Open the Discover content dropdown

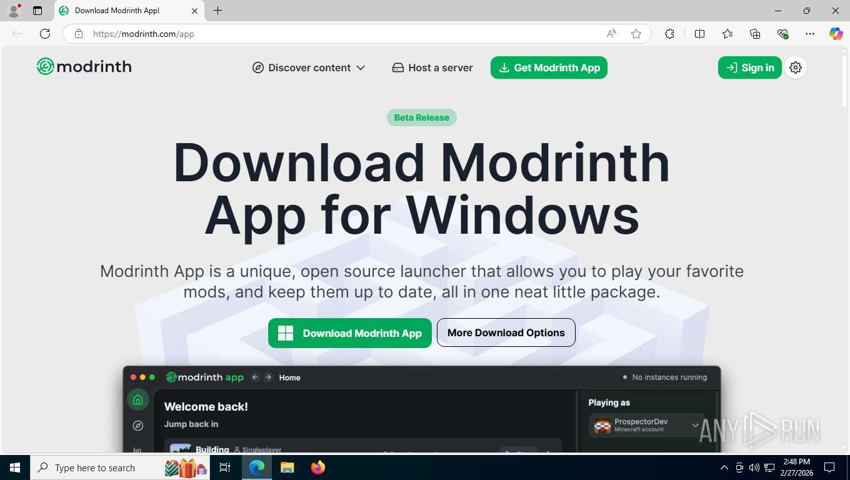(309, 67)
